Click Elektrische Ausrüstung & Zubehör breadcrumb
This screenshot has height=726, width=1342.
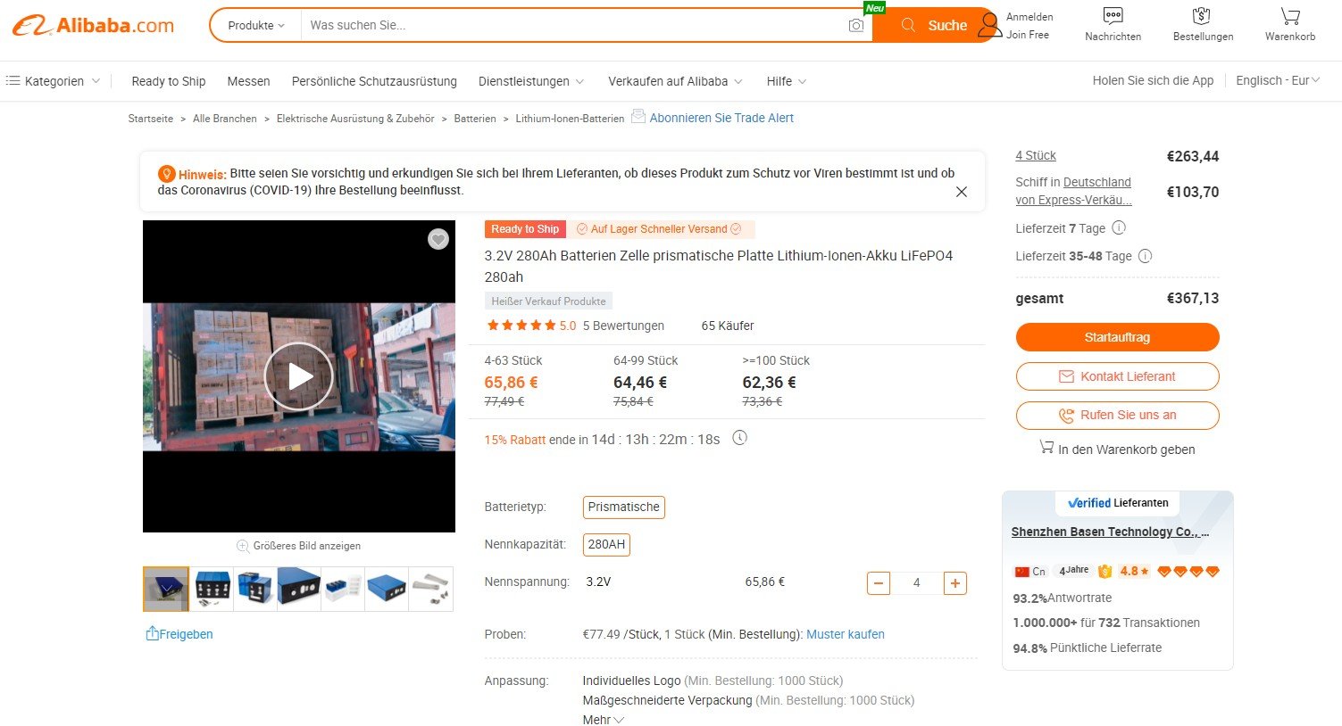click(x=355, y=119)
